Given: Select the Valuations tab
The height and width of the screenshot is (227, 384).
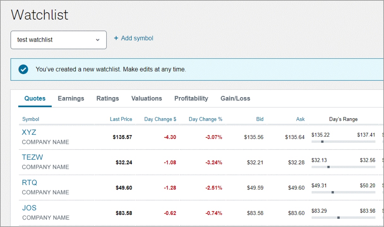Looking at the screenshot, I should (147, 98).
